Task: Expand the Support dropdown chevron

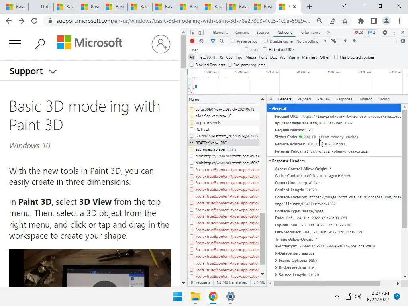Action: 53,72
